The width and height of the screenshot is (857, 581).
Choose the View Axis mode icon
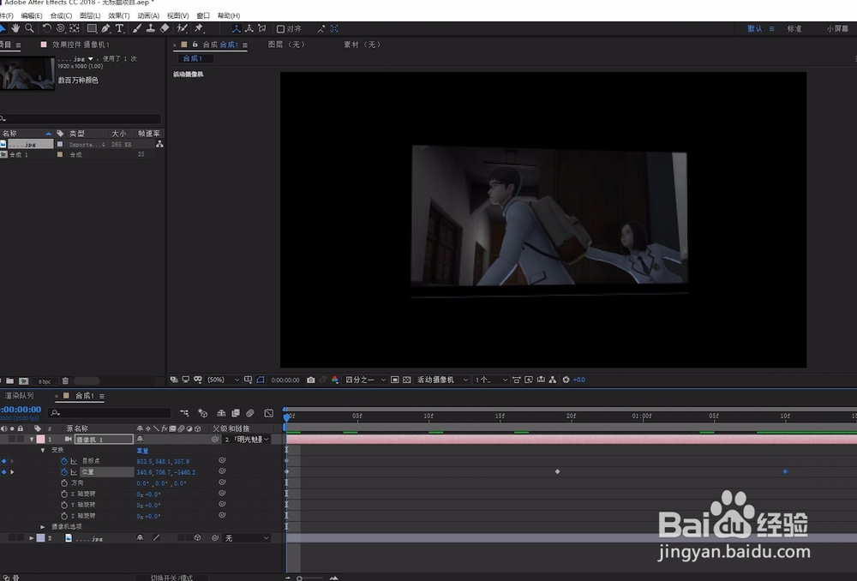click(x=262, y=28)
